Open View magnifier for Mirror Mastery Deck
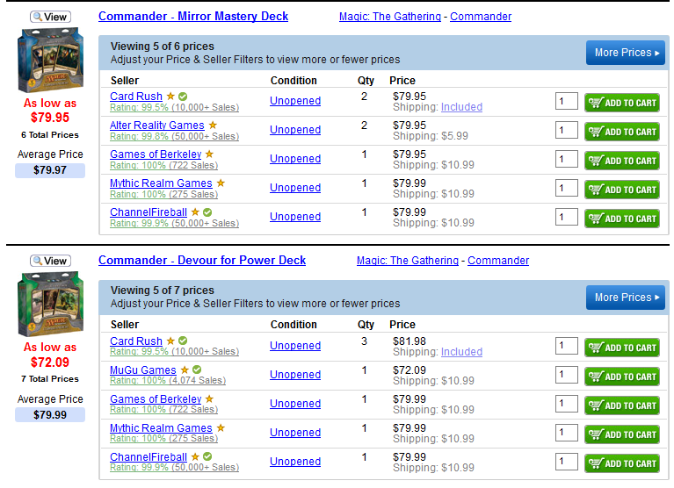 [50, 17]
